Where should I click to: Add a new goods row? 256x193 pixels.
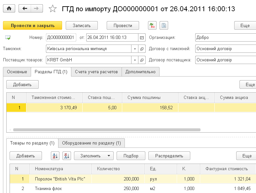(x=26, y=156)
